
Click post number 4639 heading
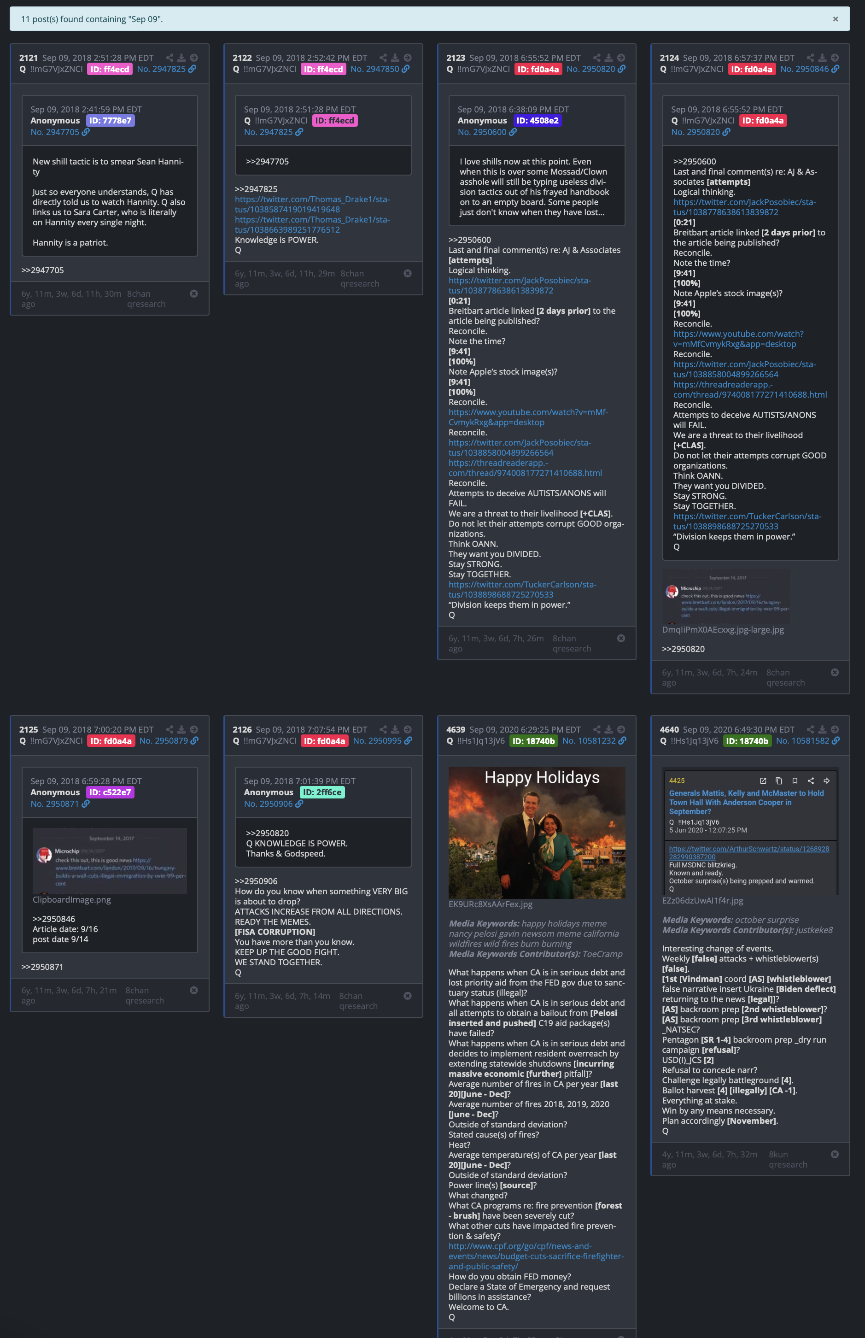(456, 730)
